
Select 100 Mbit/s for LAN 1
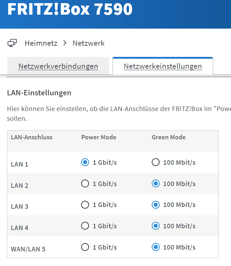[x=156, y=162]
